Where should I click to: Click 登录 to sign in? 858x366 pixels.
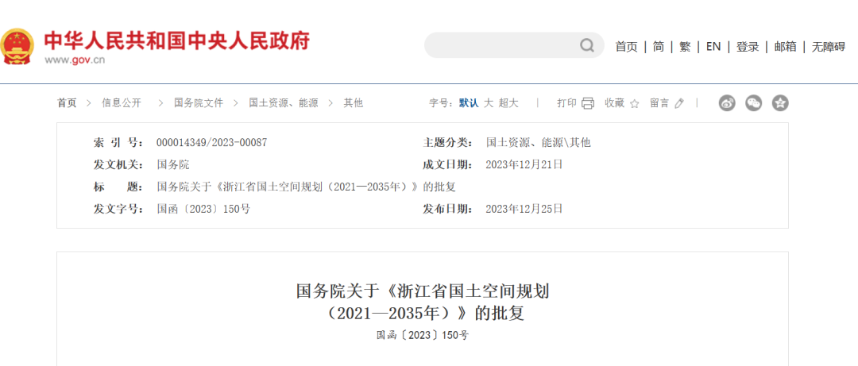tap(748, 47)
